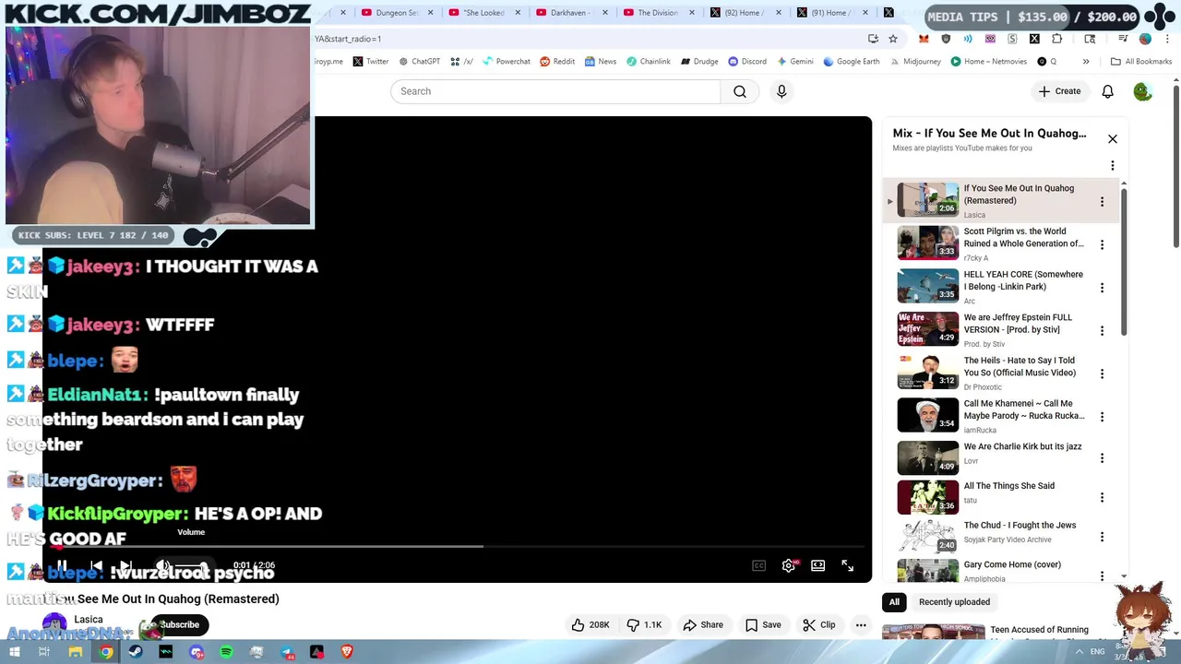
Task: Open the Create menu
Action: (1059, 91)
